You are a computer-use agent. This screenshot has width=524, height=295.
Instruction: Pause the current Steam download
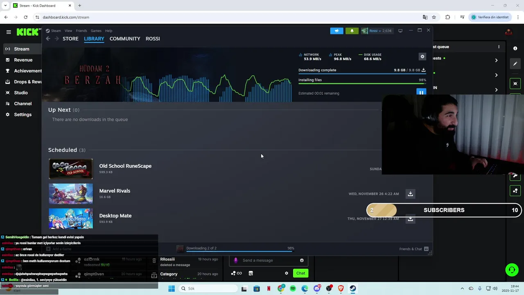tap(421, 93)
